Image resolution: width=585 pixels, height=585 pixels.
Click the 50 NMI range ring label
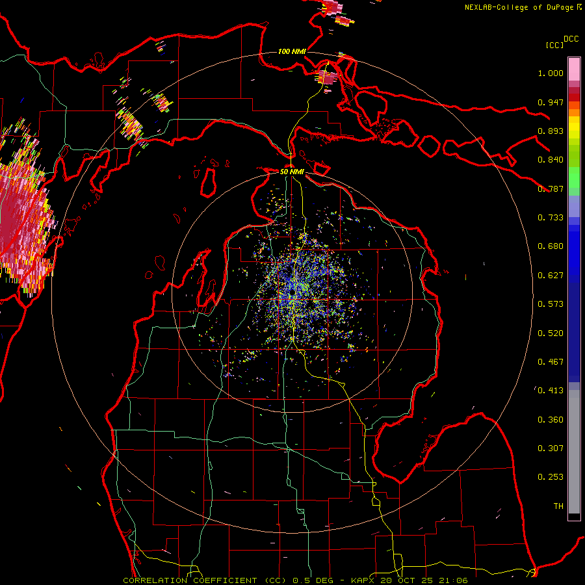(x=292, y=172)
